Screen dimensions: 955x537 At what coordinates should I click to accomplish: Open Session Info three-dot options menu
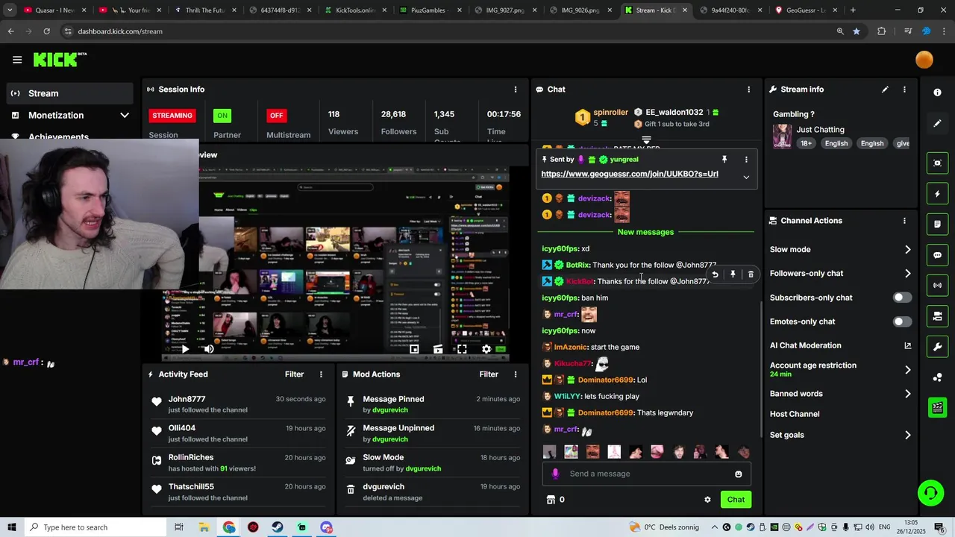pyautogui.click(x=515, y=89)
